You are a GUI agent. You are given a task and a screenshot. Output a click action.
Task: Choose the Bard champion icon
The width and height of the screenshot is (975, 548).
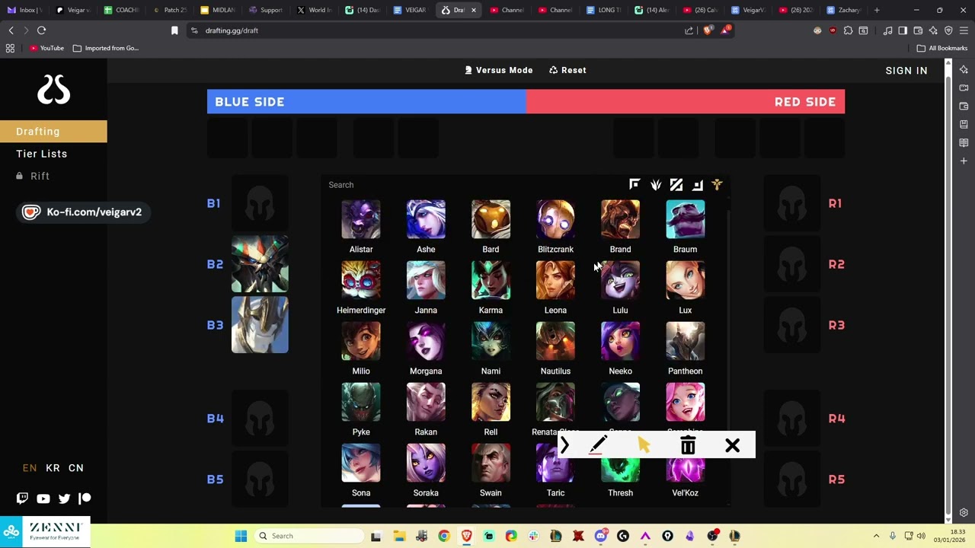coord(491,219)
